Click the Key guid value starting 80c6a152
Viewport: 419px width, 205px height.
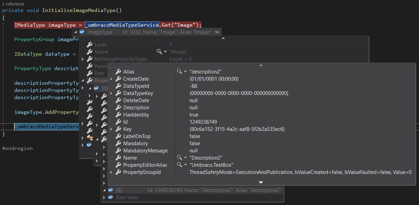237,129
